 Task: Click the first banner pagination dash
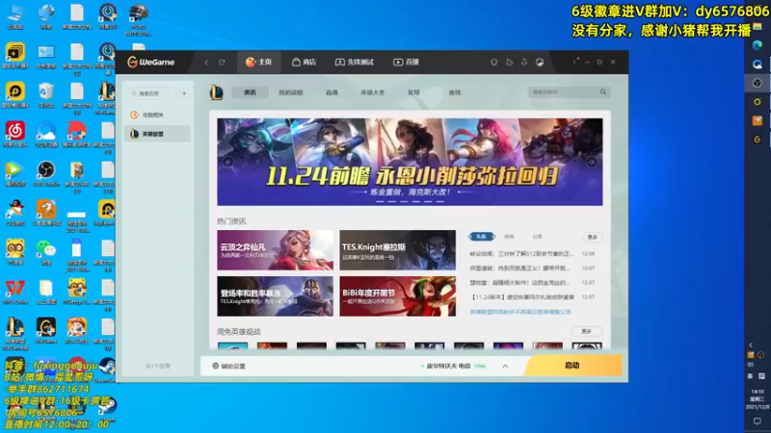click(x=380, y=201)
